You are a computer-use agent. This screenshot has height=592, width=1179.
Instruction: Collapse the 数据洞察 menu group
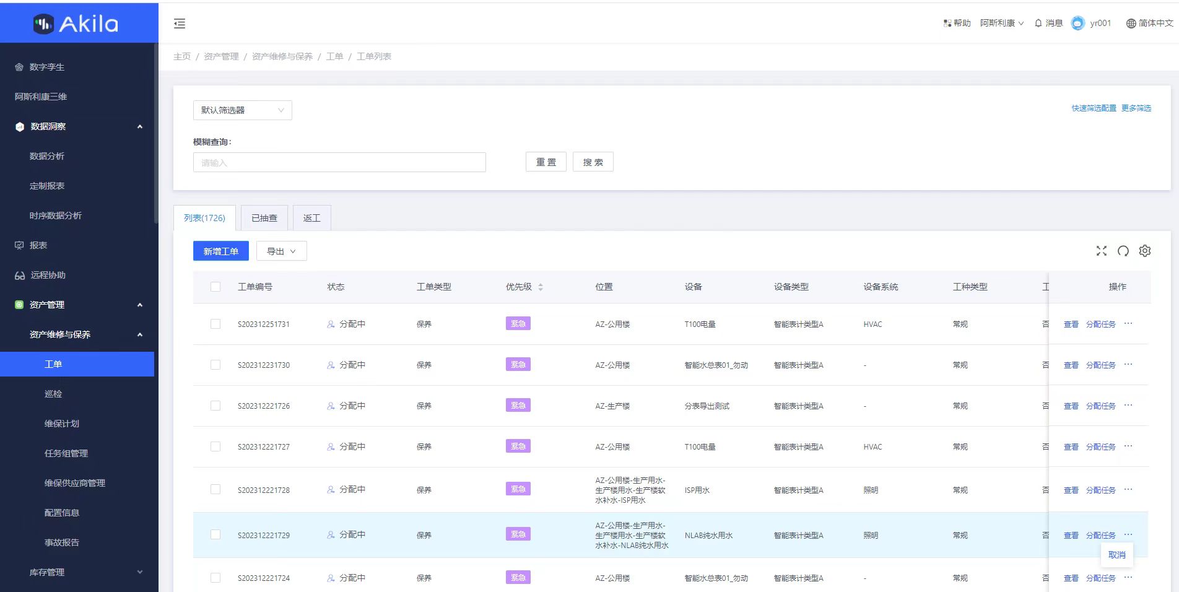pos(140,126)
